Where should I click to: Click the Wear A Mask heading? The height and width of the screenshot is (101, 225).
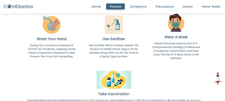(x=176, y=37)
